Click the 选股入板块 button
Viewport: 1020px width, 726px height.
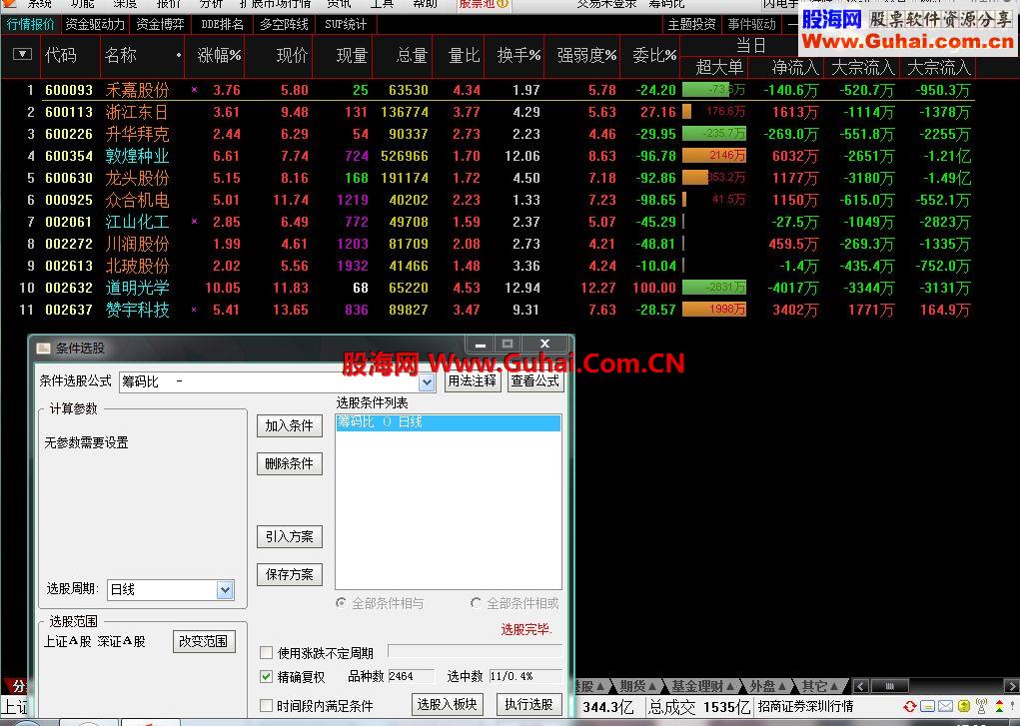point(447,705)
